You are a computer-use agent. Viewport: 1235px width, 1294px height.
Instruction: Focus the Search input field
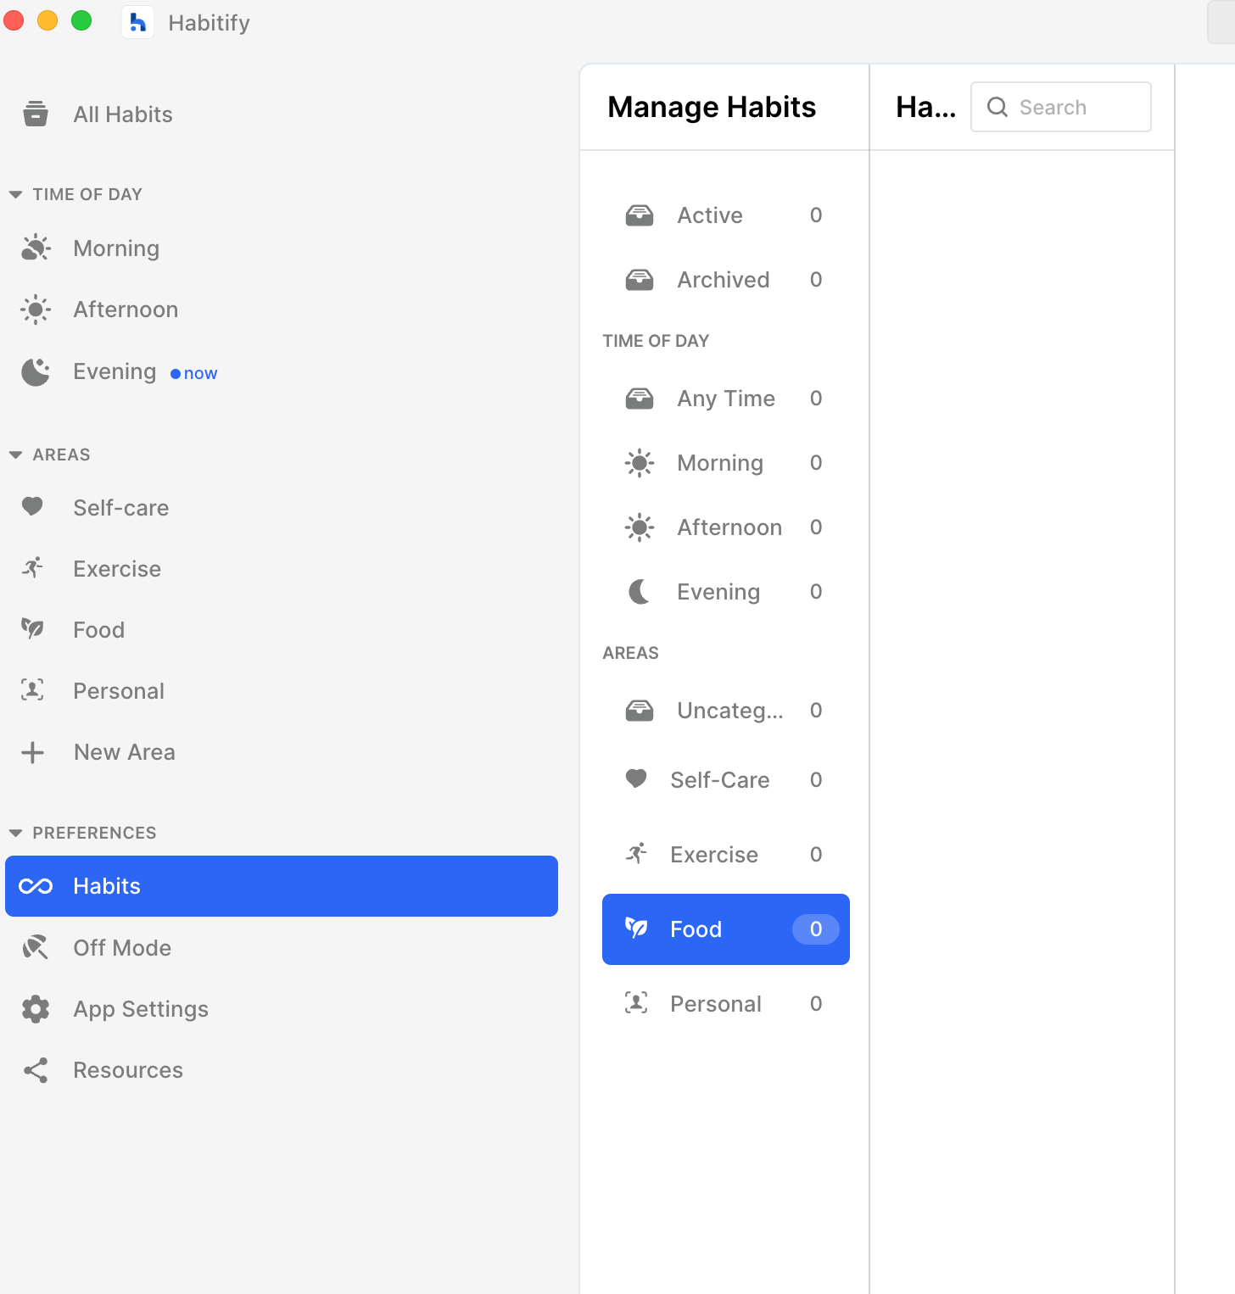point(1060,107)
